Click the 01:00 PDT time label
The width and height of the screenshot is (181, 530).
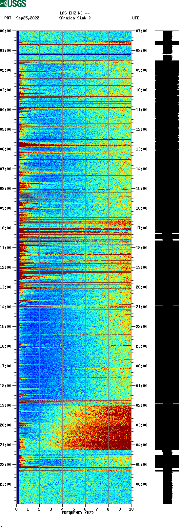coord(6,51)
